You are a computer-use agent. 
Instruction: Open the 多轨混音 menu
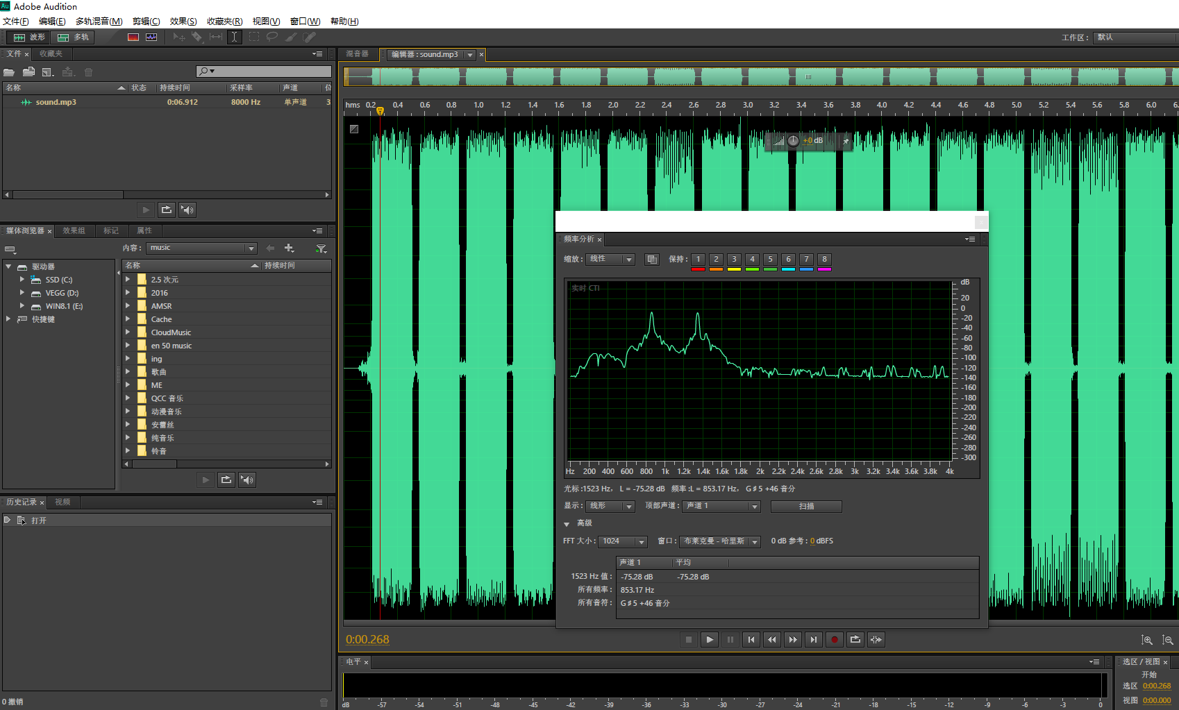[x=99, y=22]
